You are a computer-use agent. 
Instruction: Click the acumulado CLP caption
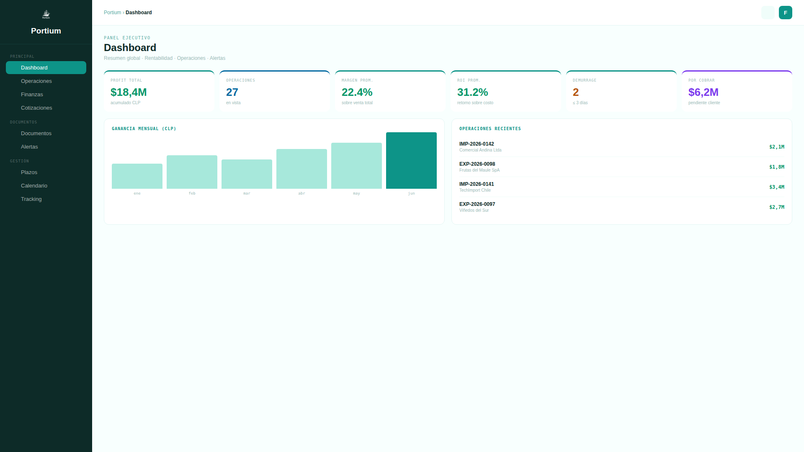tap(125, 103)
